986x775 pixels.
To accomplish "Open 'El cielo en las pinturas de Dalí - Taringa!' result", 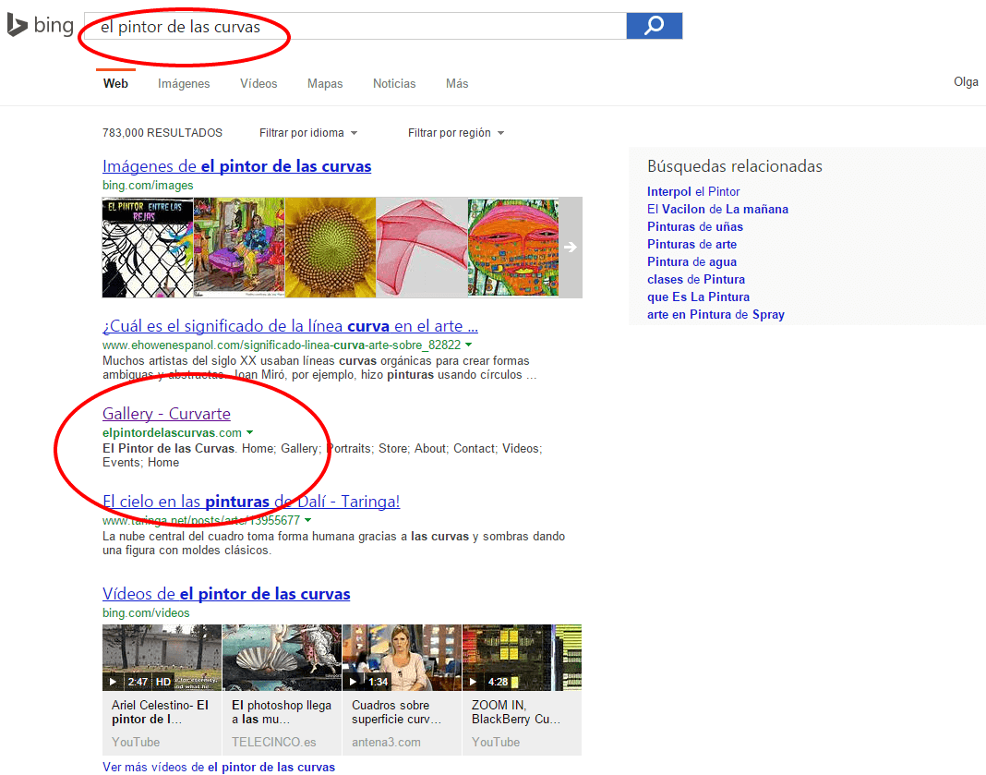I will 251,502.
